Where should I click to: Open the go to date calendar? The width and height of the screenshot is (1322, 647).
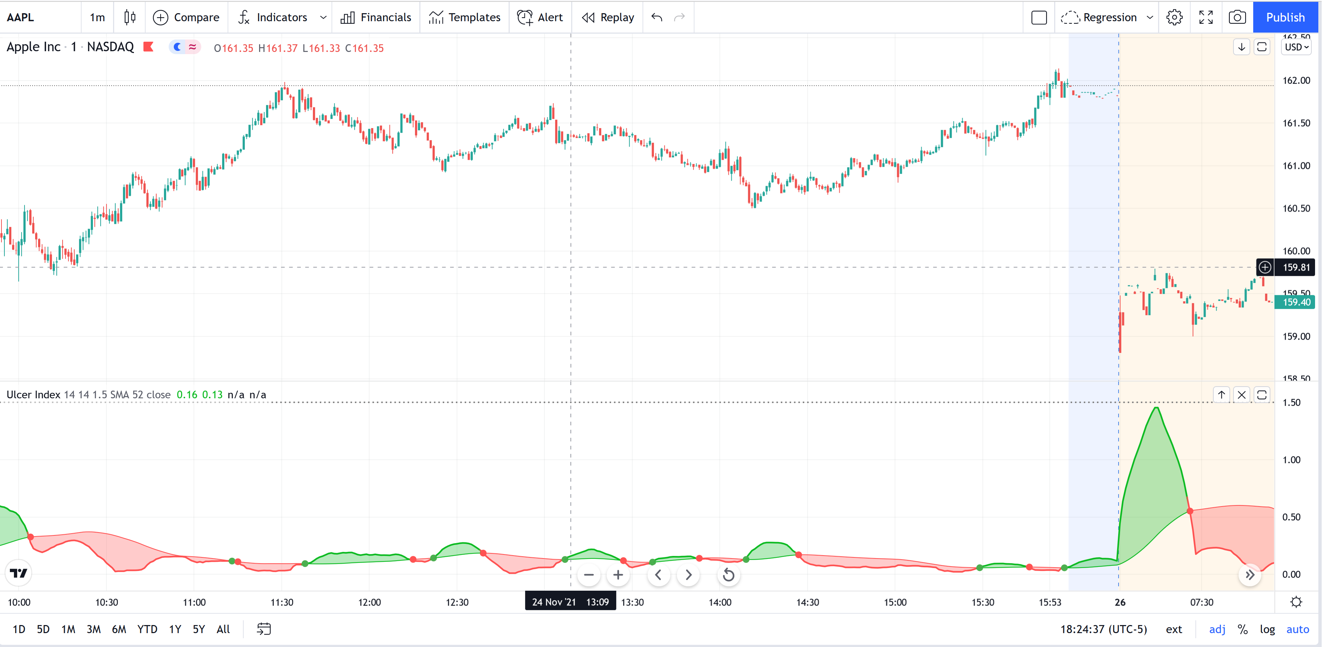(x=264, y=629)
